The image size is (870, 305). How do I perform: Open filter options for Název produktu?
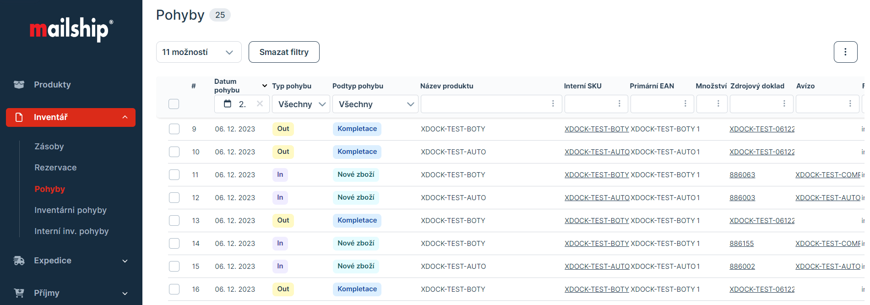click(x=553, y=104)
